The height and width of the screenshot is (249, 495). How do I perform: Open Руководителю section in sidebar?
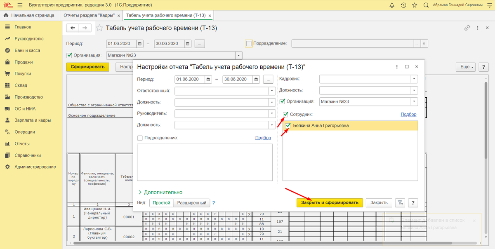tap(29, 39)
